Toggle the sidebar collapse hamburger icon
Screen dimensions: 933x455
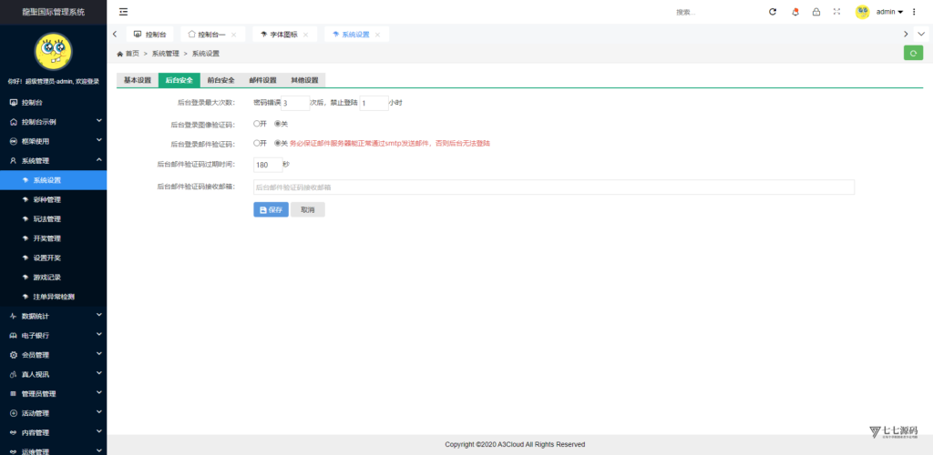pyautogui.click(x=123, y=12)
